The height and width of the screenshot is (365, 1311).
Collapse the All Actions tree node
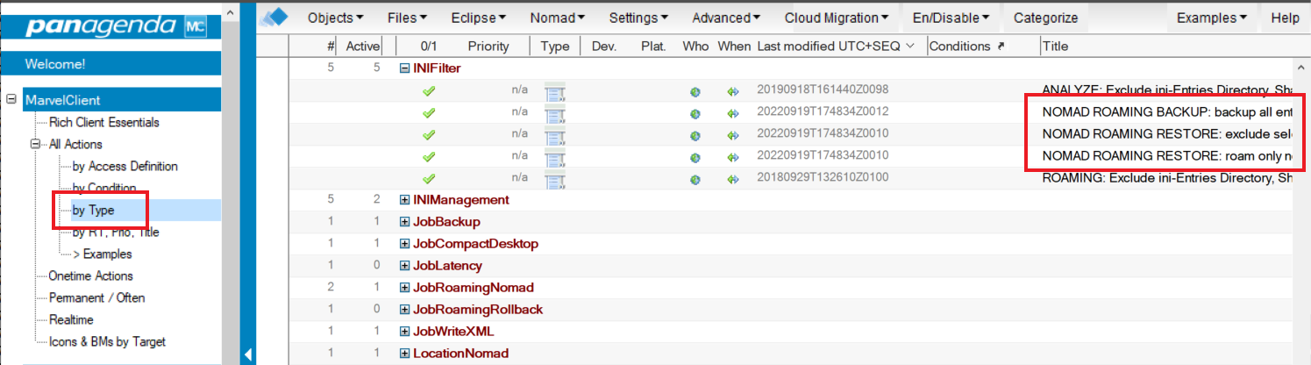click(36, 144)
